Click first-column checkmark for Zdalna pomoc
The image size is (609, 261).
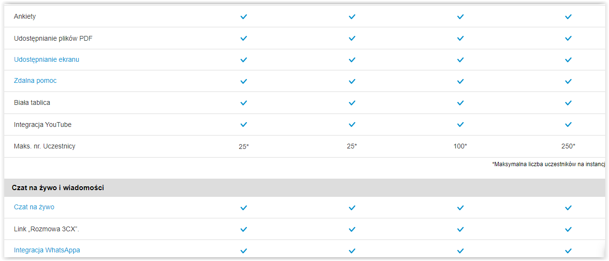click(244, 81)
